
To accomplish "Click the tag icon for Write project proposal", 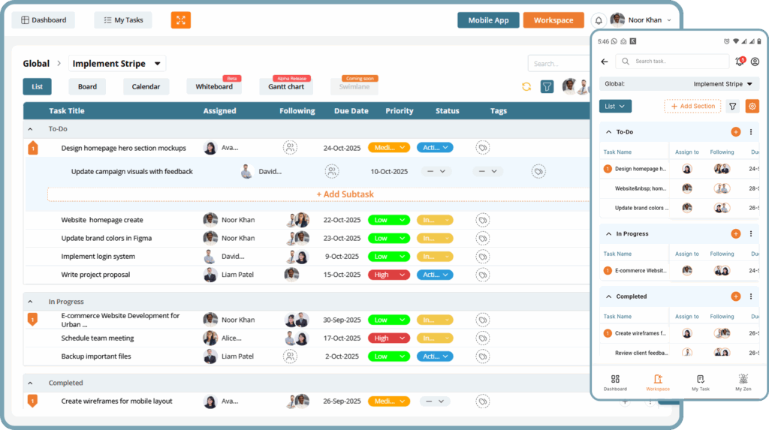I will [x=483, y=275].
